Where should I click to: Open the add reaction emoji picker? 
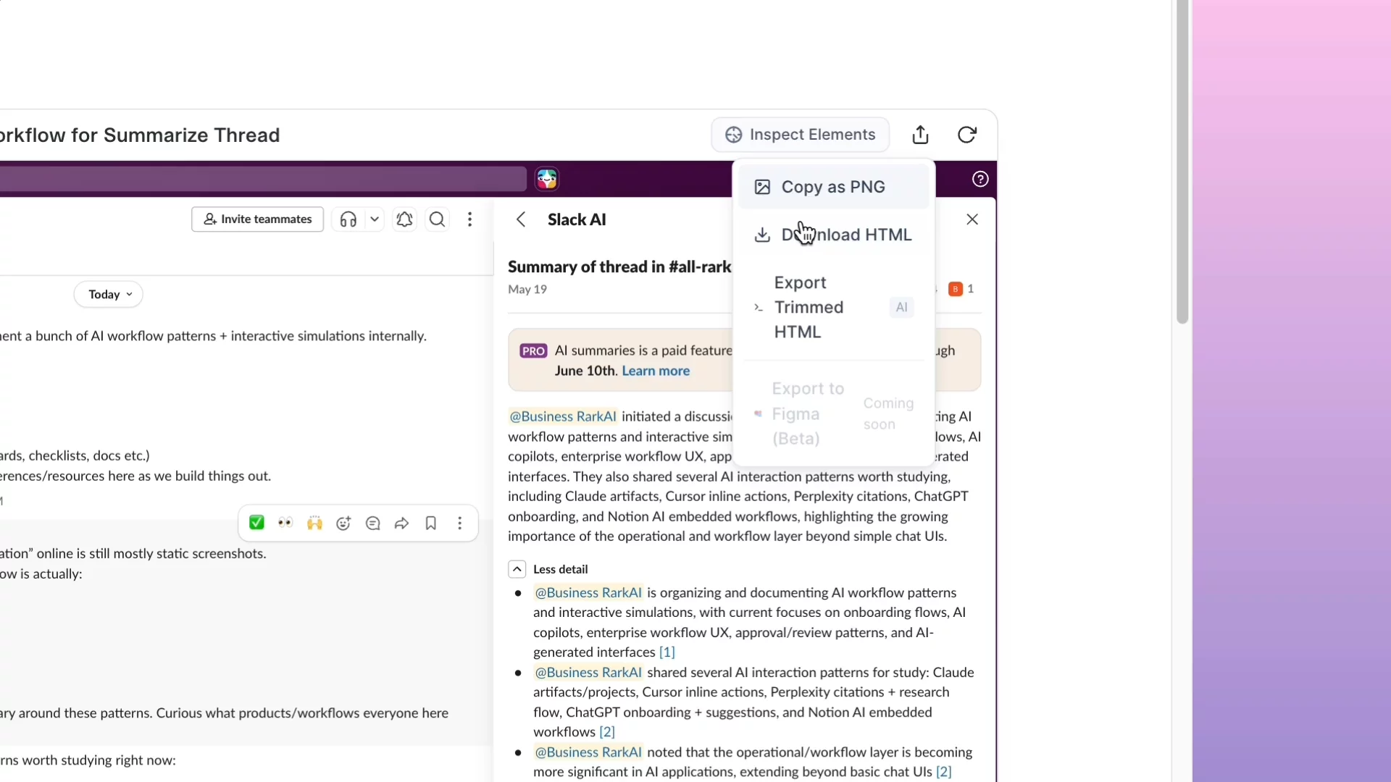pos(343,523)
